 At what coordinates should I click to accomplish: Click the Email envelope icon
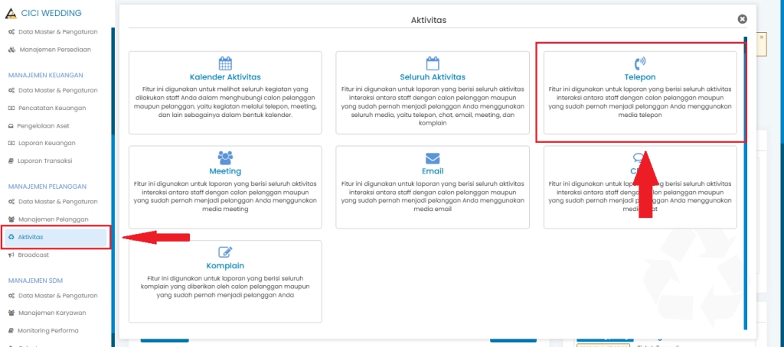click(x=433, y=157)
